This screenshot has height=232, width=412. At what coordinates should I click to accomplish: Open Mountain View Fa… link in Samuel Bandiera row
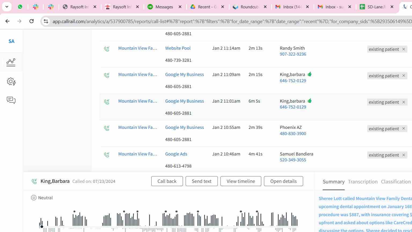click(138, 154)
